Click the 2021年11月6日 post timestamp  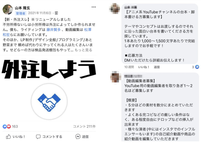(40, 13)
